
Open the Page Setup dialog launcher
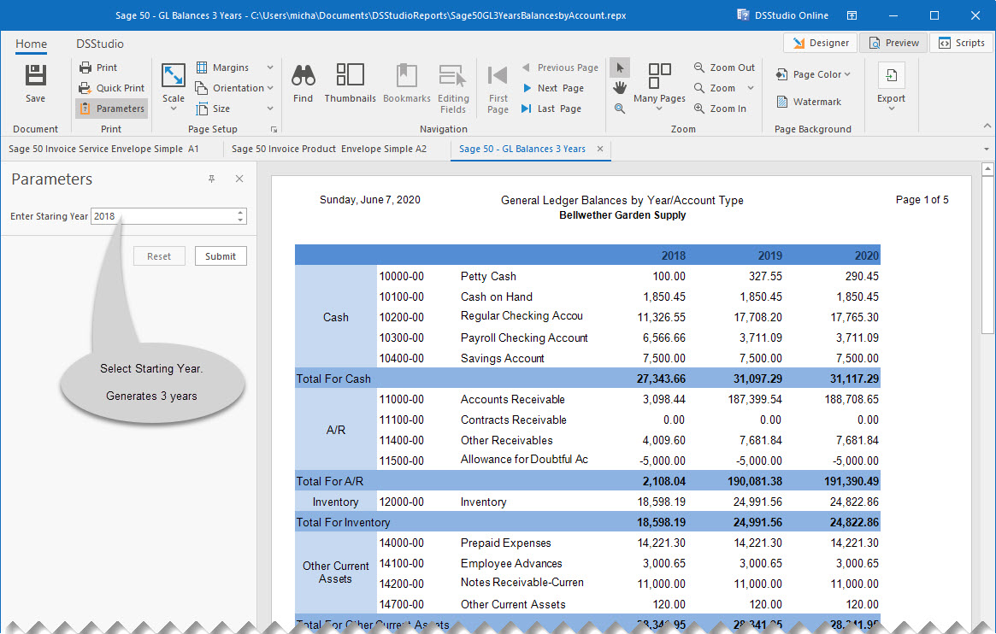point(274,130)
